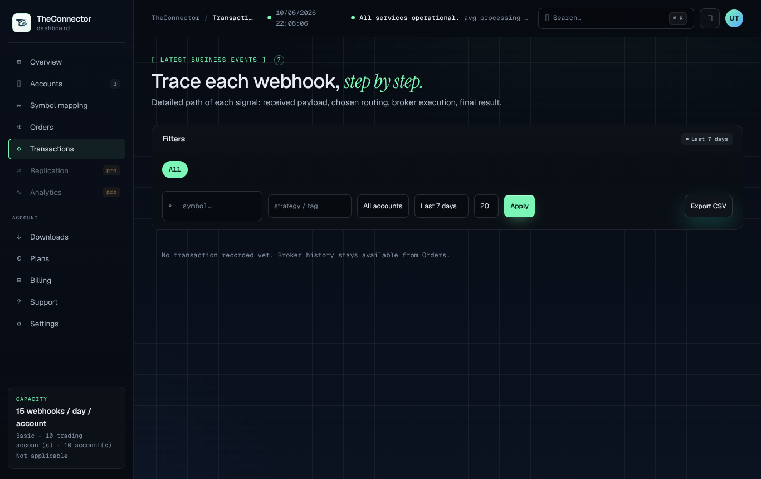Open the Last 7 days range dropdown

441,206
